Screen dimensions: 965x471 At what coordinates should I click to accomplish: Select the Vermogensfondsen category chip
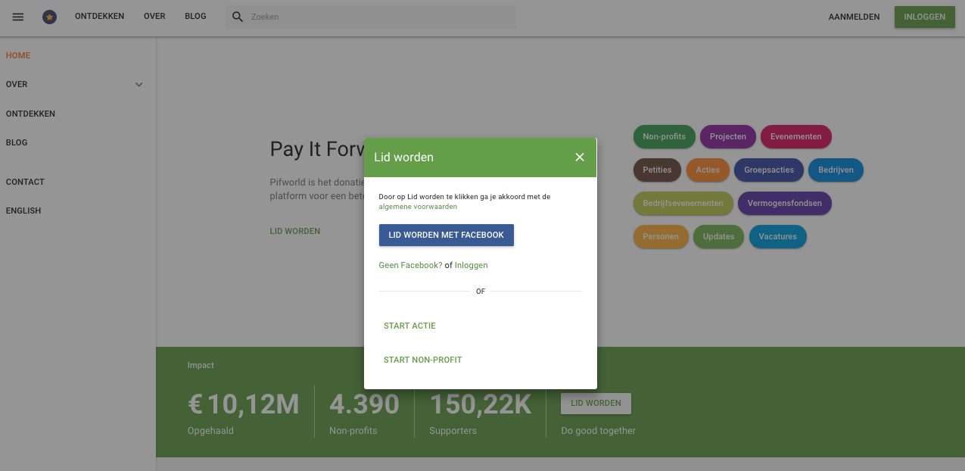pyautogui.click(x=785, y=203)
